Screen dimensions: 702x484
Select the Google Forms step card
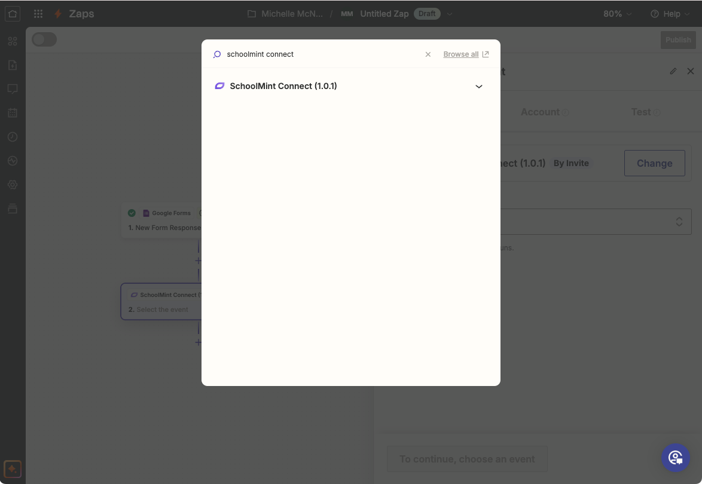click(x=161, y=220)
